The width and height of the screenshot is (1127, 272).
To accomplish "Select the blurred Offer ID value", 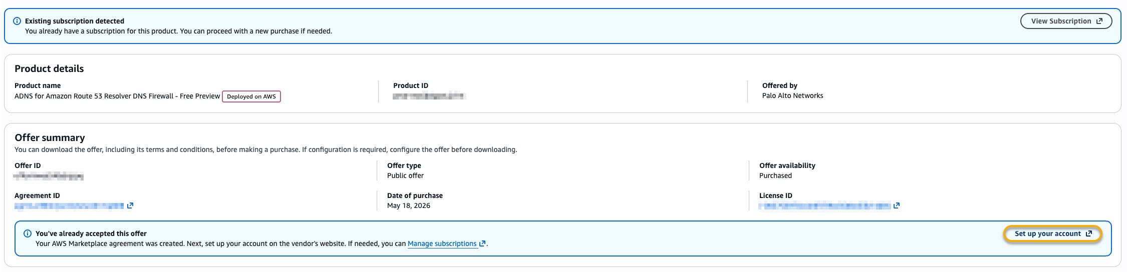I will [x=49, y=176].
